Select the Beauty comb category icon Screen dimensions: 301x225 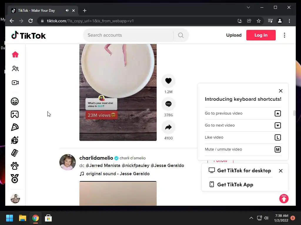(x=15, y=153)
